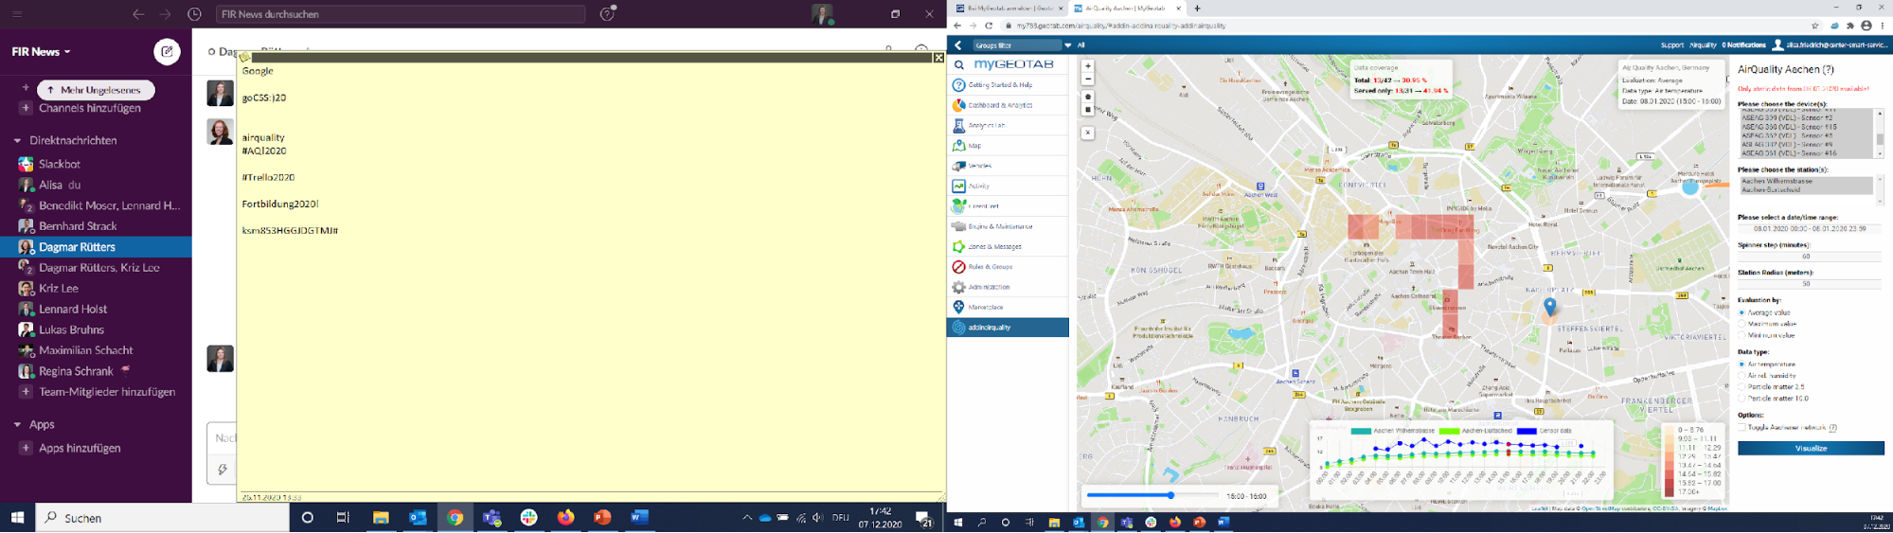Open Microsoft Teams from the Windows taskbar
Screen dimensions: 1893x533
pos(491,518)
